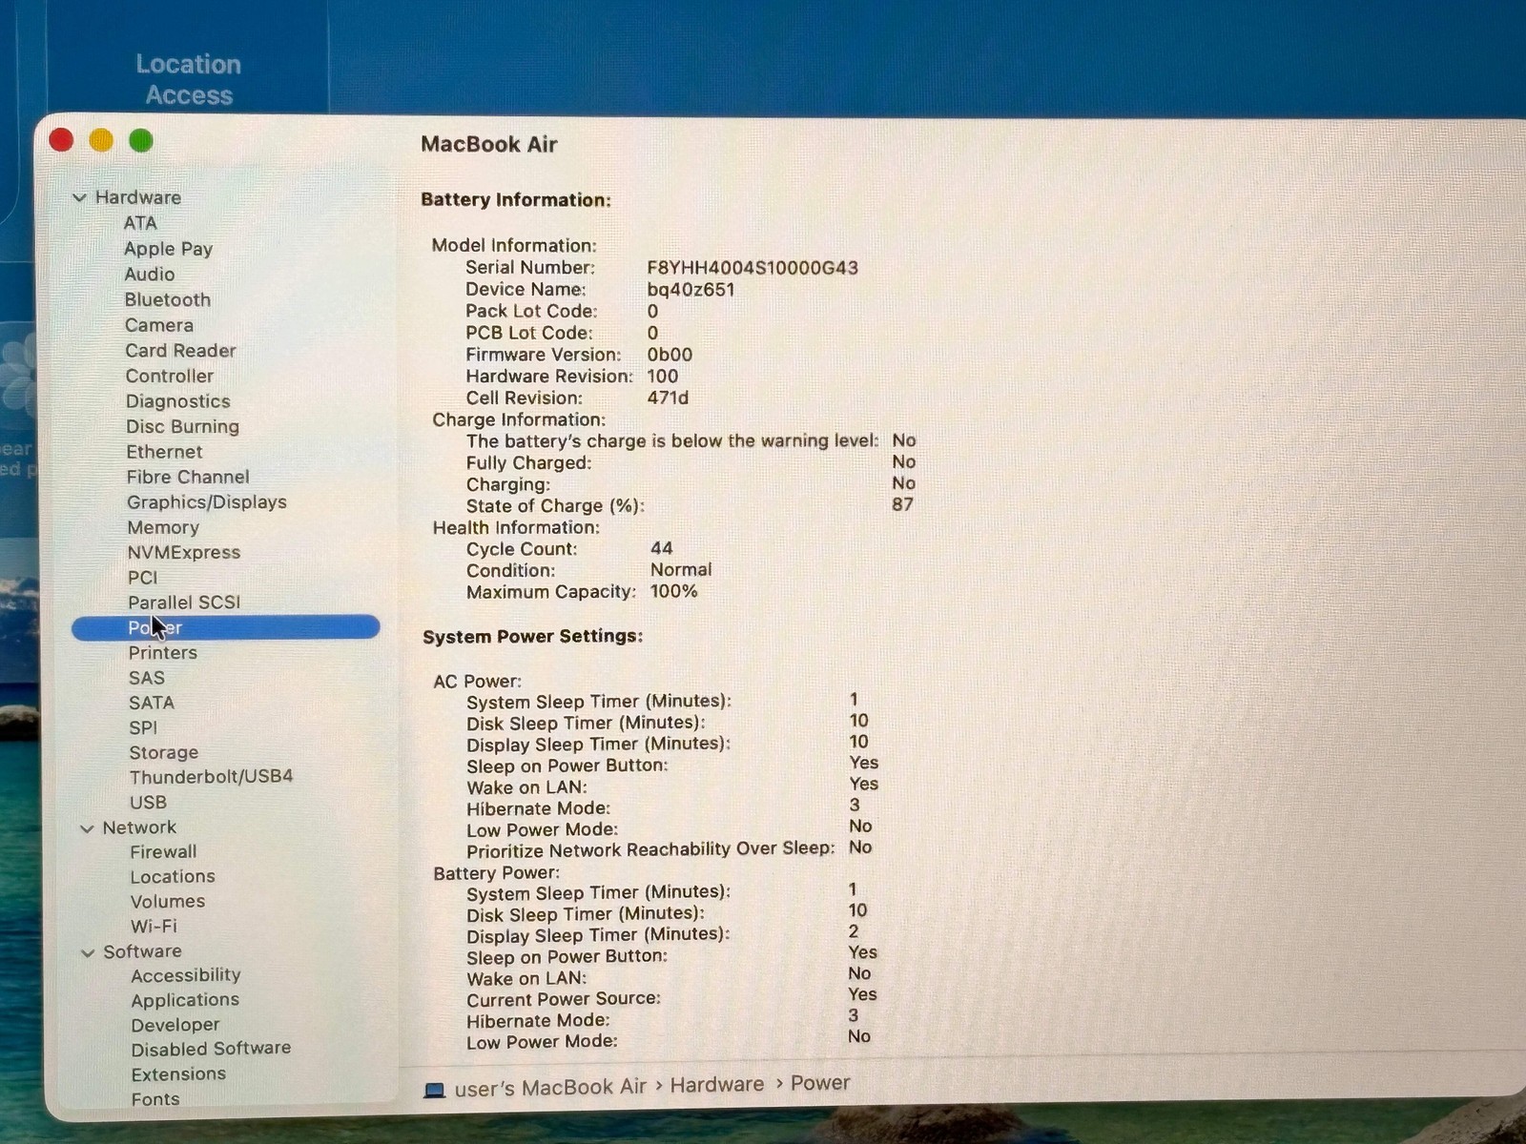Click the MacBook laptop icon in path bar
This screenshot has width=1526, height=1144.
434,1089
